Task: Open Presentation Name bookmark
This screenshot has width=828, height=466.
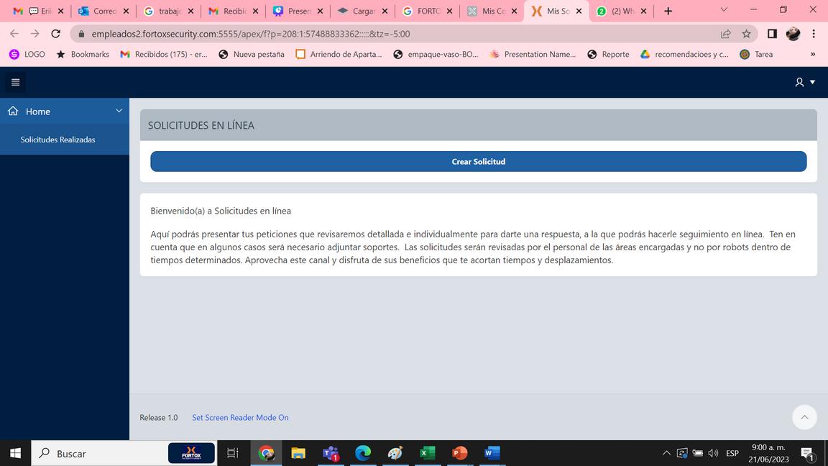Action: pos(533,54)
